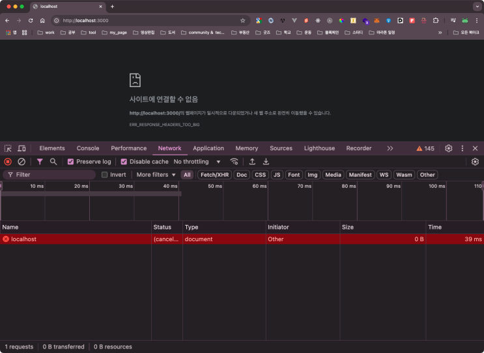Click the Import HAR file upload icon

[252, 161]
